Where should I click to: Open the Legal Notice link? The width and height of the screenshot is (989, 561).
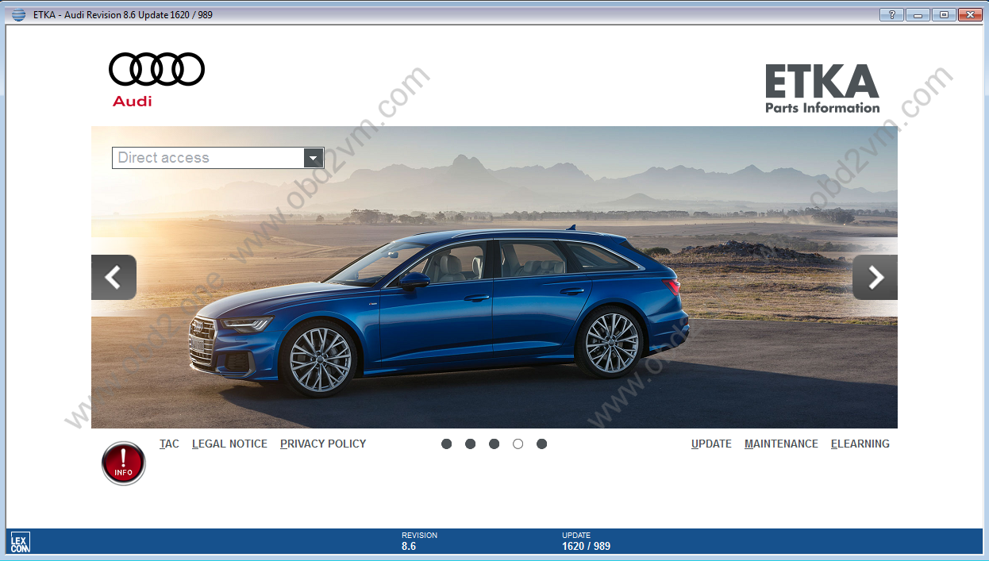[x=229, y=444]
